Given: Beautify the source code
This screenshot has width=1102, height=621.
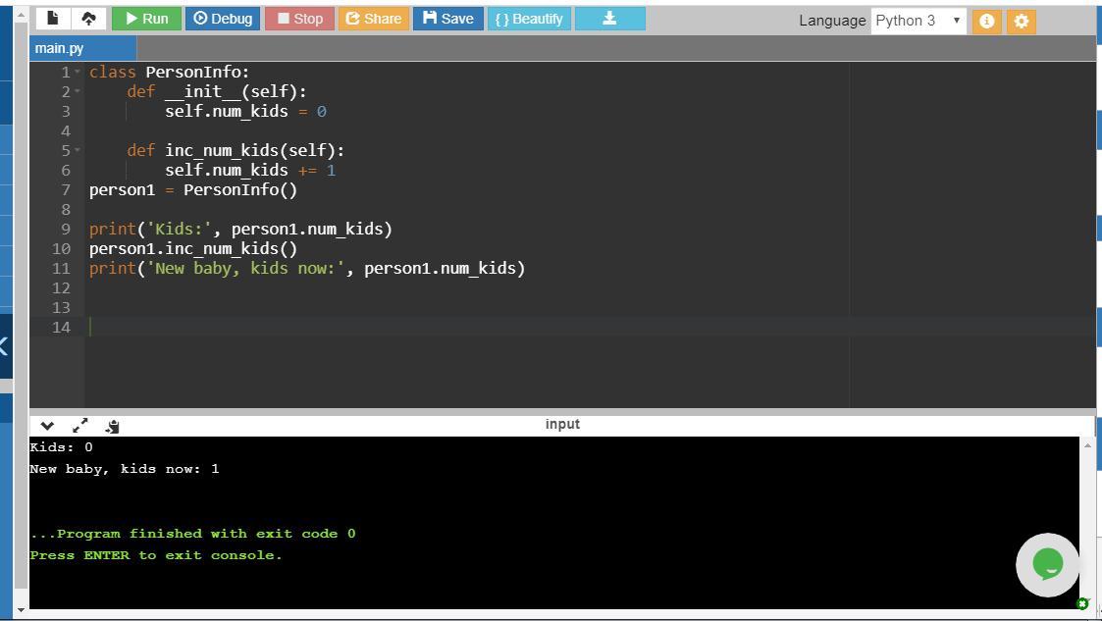Looking at the screenshot, I should click(x=529, y=19).
